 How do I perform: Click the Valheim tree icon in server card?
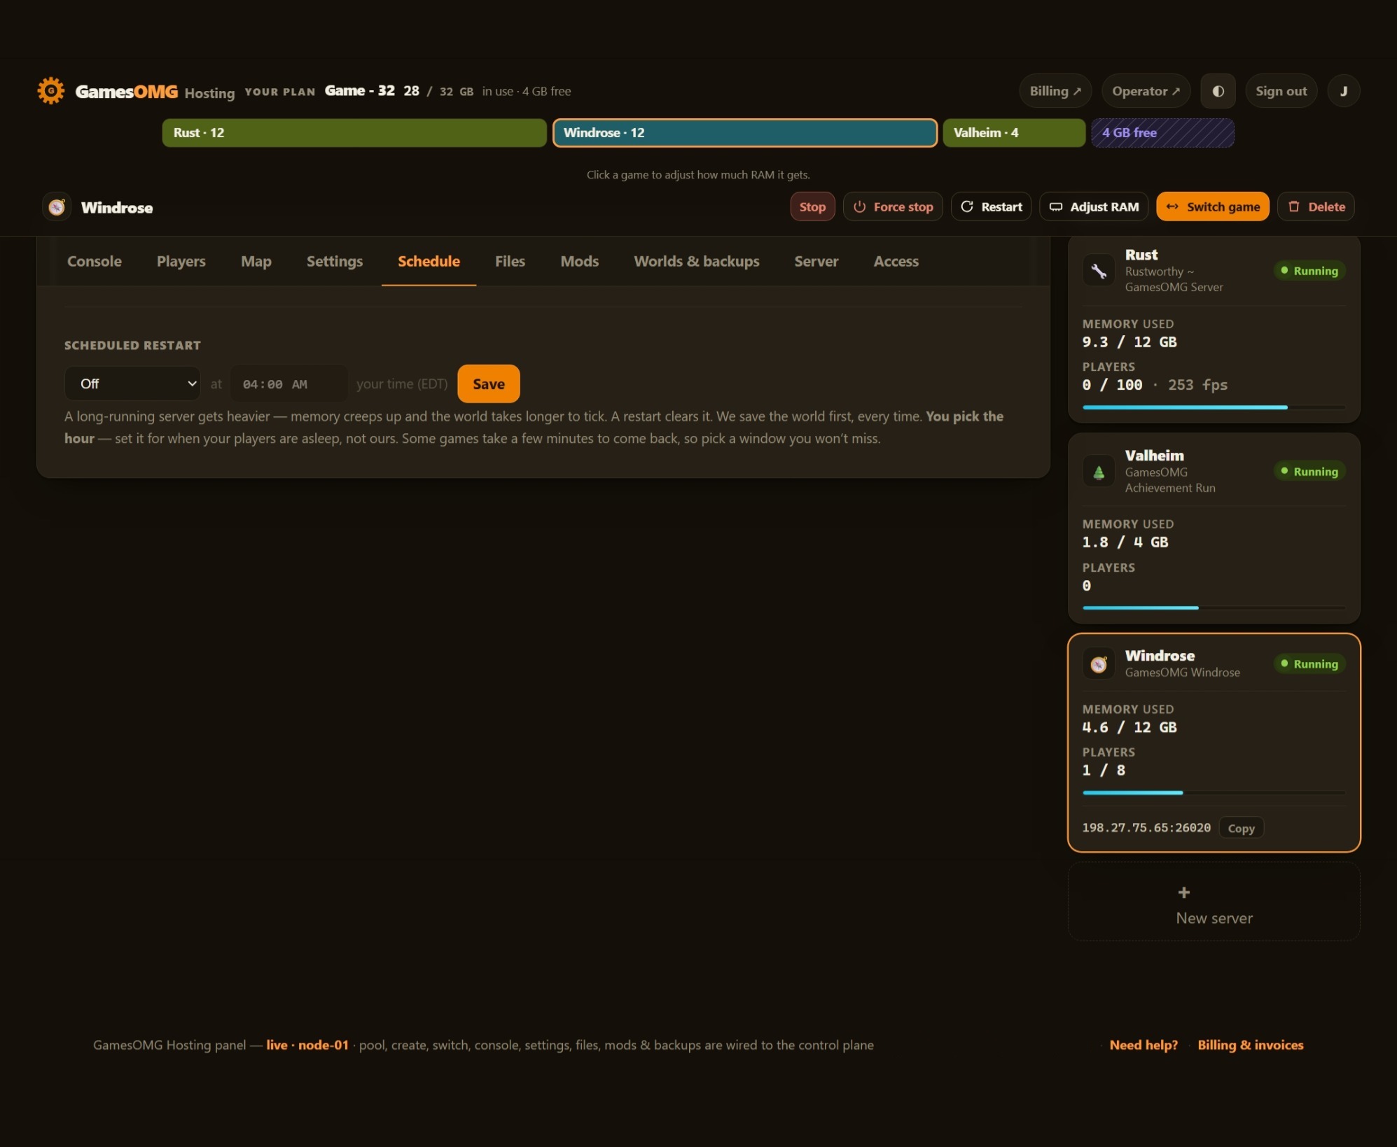coord(1099,472)
